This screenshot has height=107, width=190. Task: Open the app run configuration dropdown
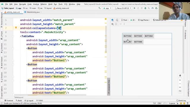click(x=107, y=8)
